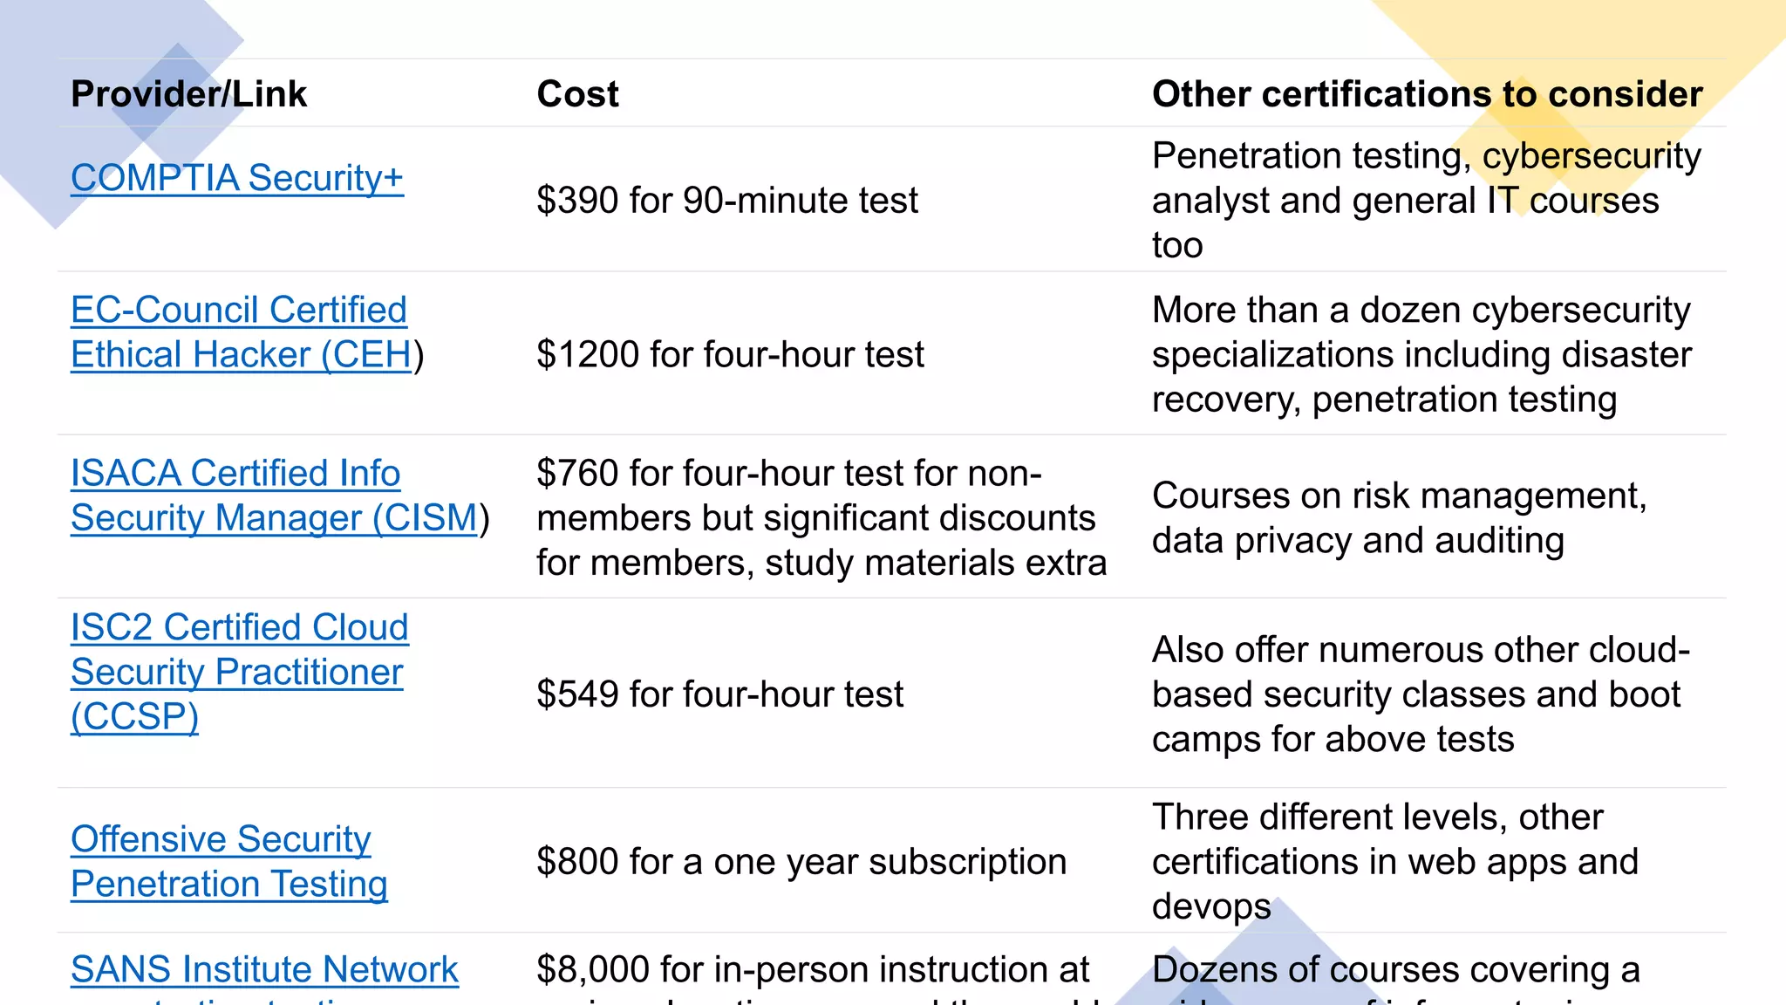The height and width of the screenshot is (1005, 1786).
Task: Click the cloud-based security classes description
Action: coord(1420,694)
